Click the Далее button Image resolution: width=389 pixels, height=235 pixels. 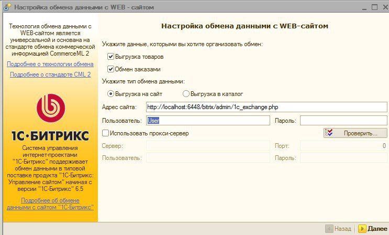[373, 229]
